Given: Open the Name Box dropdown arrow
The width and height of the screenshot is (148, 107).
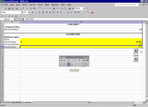Looking at the screenshot, I should [x=15, y=19].
